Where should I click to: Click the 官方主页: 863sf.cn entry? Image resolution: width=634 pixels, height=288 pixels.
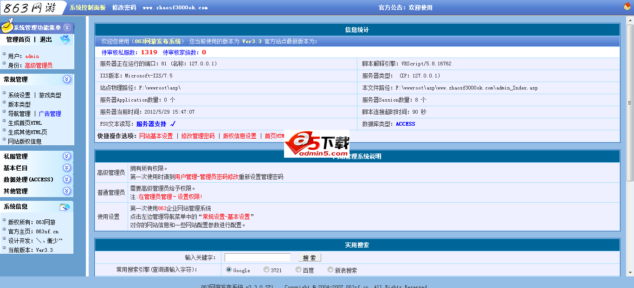point(33,231)
